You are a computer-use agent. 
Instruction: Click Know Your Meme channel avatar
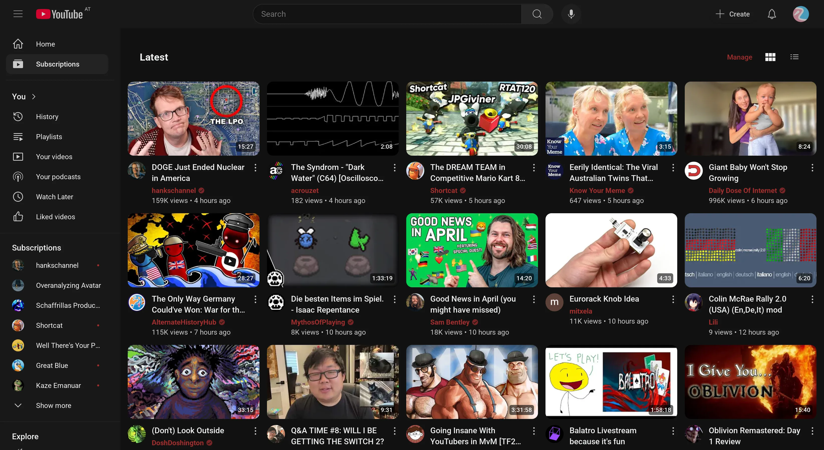(554, 171)
